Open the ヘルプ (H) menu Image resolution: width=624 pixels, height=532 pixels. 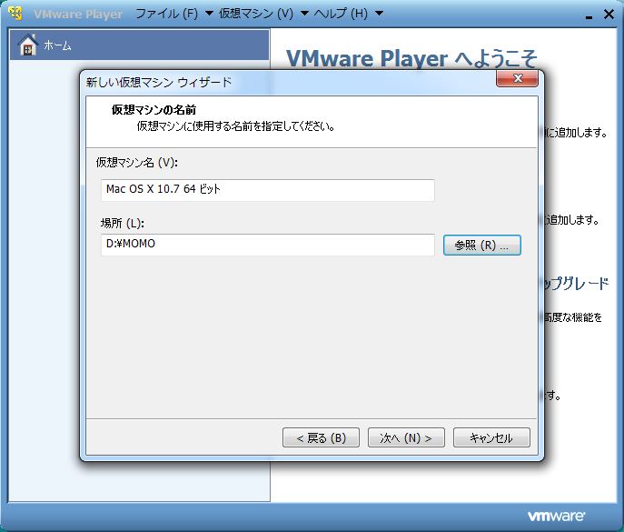[x=341, y=14]
